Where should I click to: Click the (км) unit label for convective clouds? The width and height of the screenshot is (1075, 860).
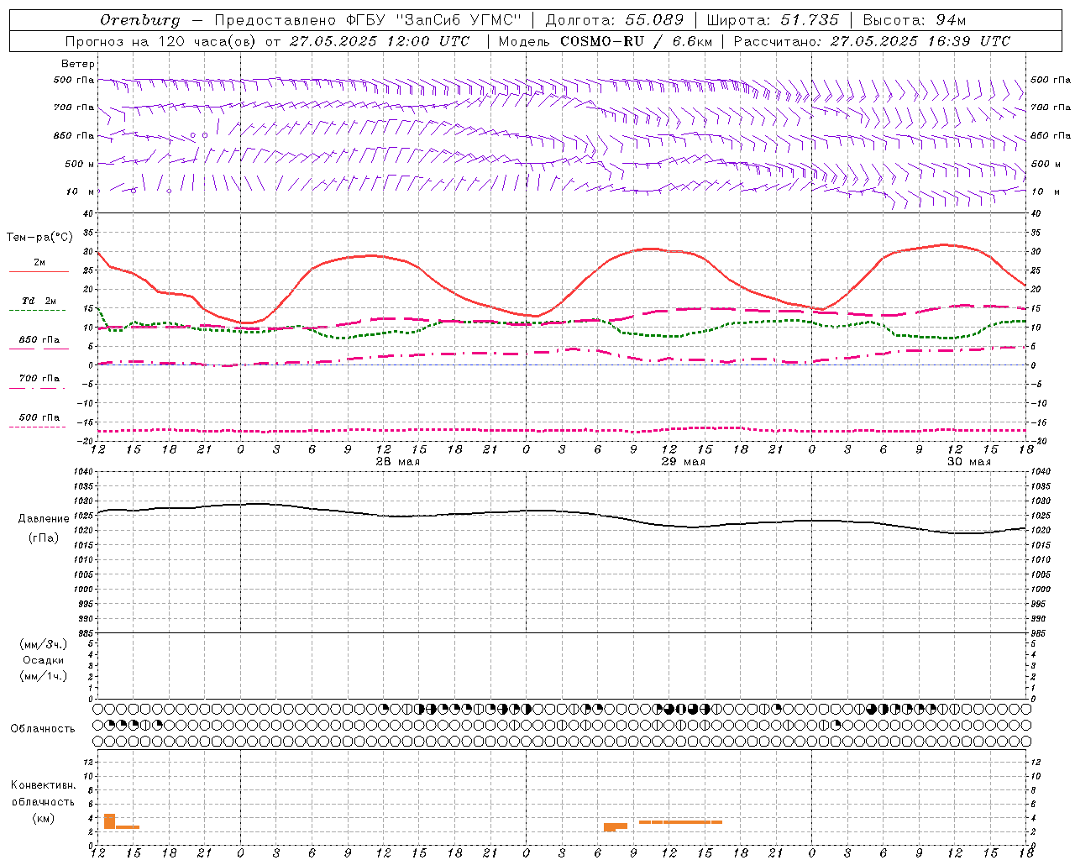point(43,819)
